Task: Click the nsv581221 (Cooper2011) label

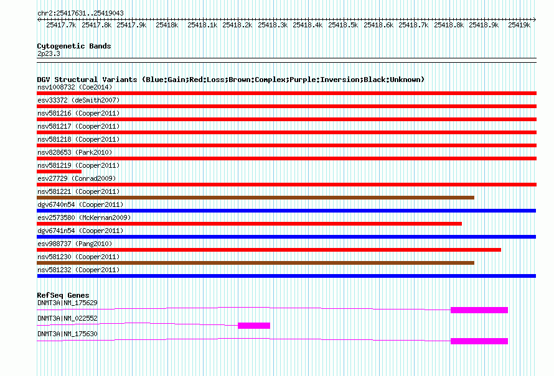Action: (x=78, y=191)
